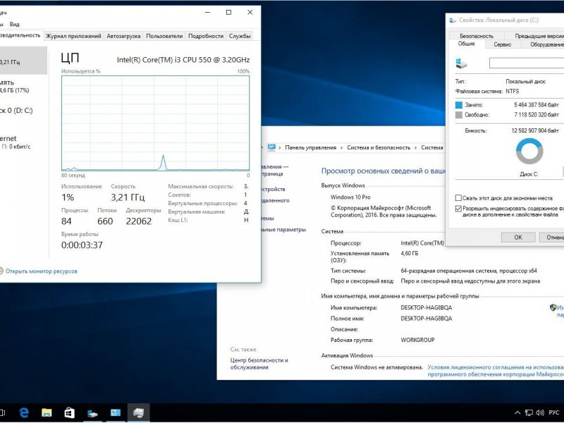The width and height of the screenshot is (564, 423).
Task: Click Система Windows не активирована text
Action: pyautogui.click(x=376, y=367)
